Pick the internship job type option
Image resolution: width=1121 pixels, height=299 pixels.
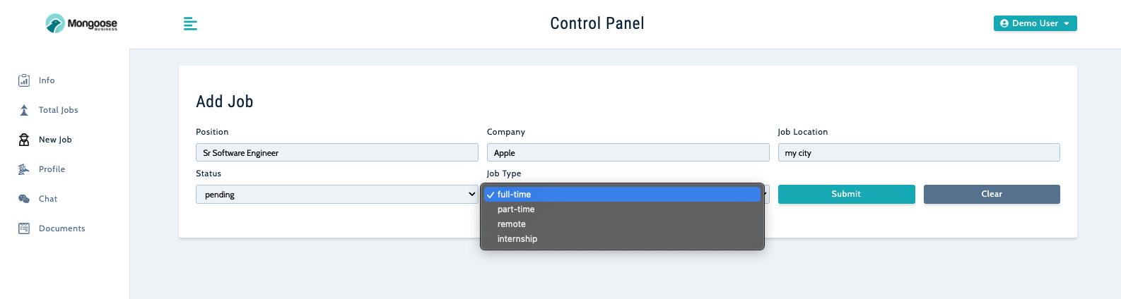517,239
